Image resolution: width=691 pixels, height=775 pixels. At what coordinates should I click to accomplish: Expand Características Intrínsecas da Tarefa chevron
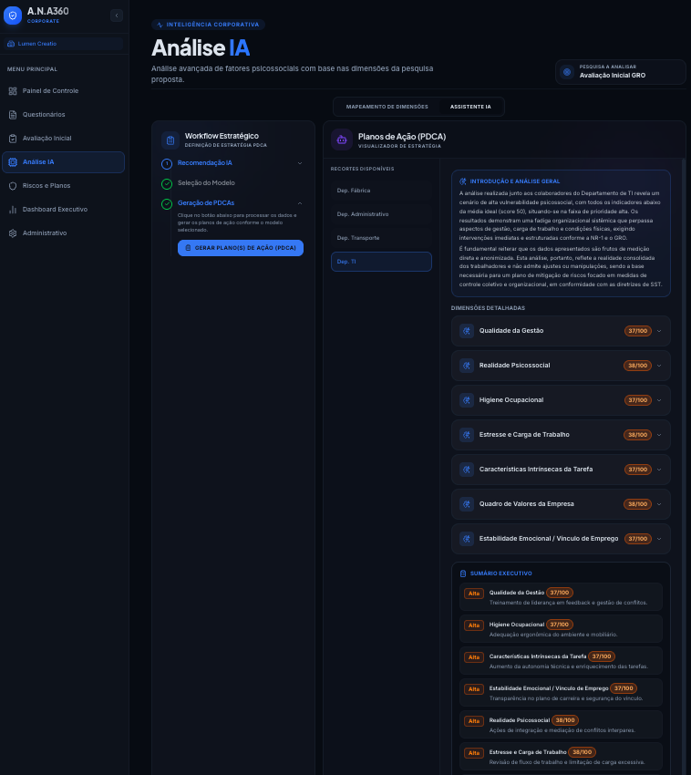[x=659, y=470]
